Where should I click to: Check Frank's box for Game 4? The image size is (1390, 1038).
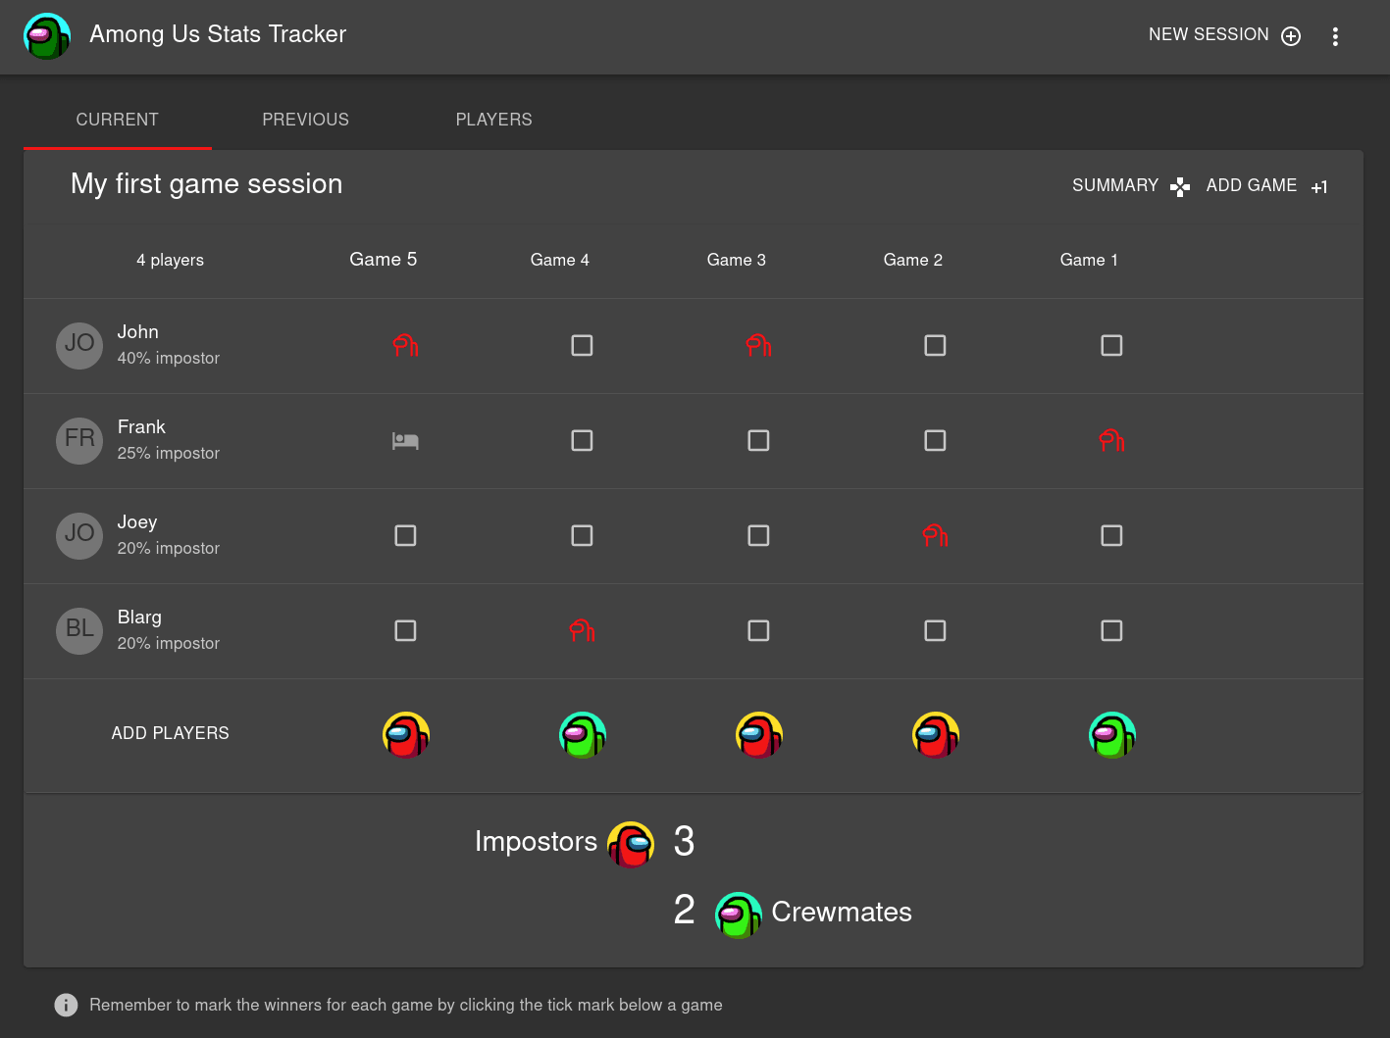pyautogui.click(x=582, y=440)
